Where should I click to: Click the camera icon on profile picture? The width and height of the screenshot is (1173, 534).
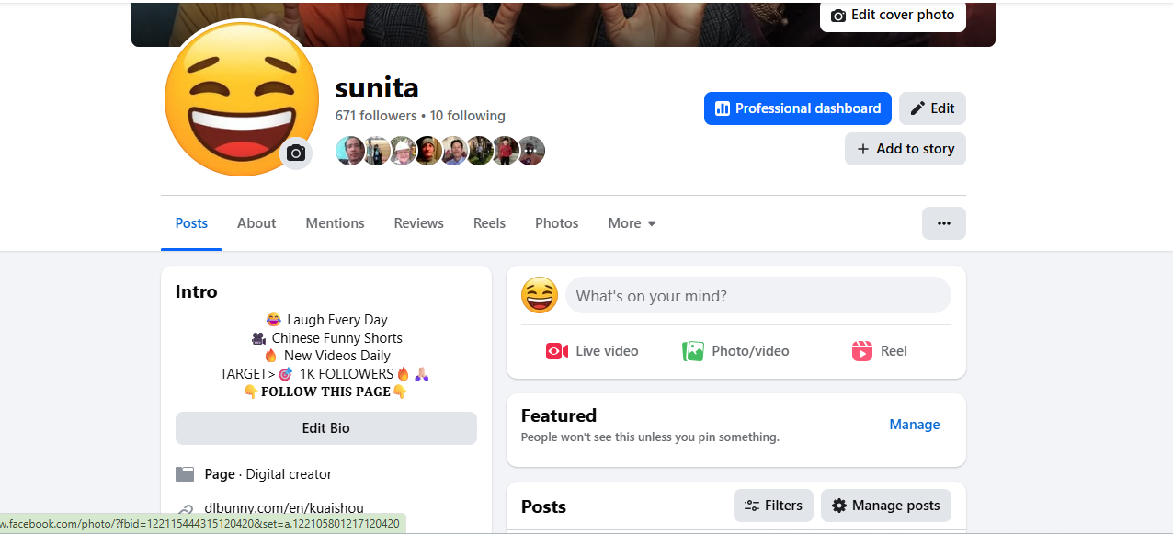[x=296, y=153]
